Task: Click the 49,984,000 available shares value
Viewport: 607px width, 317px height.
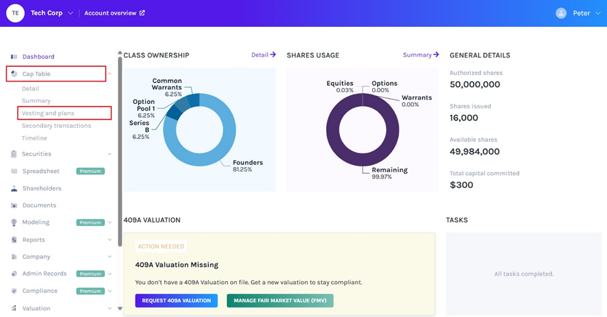Action: (x=475, y=152)
